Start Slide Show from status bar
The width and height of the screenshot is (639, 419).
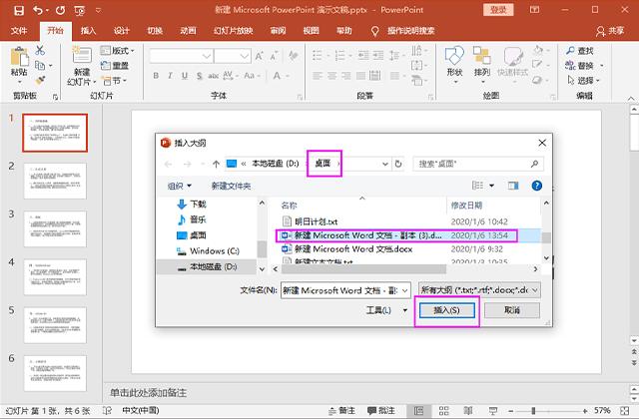point(493,410)
